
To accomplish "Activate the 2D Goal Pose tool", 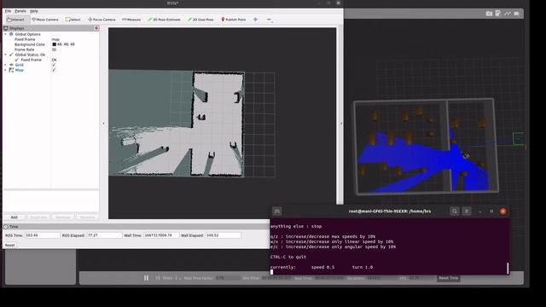I will tap(200, 20).
